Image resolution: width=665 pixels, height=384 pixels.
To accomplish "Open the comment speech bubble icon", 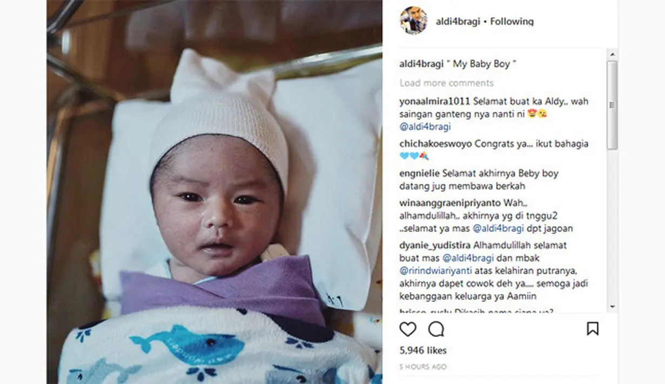I will (x=436, y=329).
